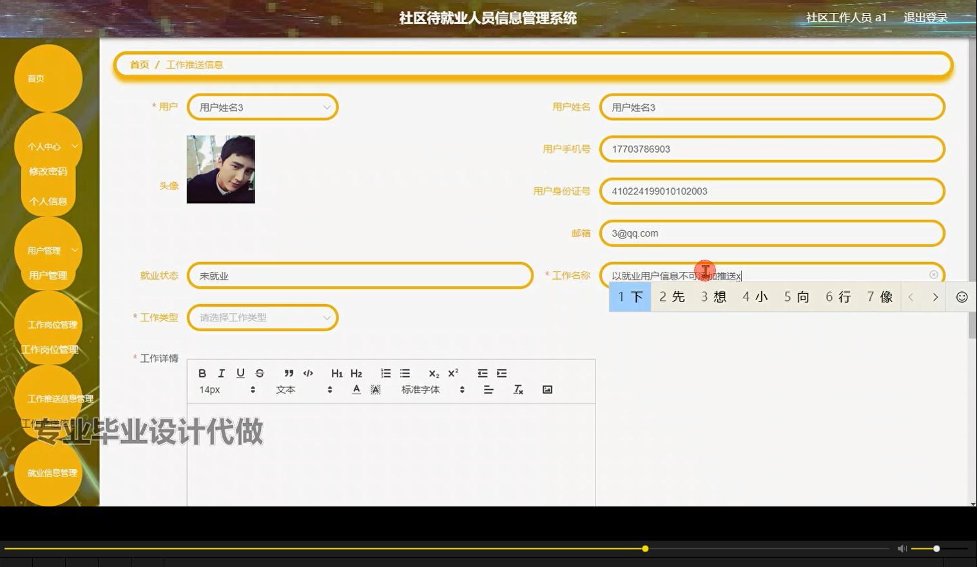The image size is (977, 567).
Task: Apply Heading 1 (H1) style
Action: pyautogui.click(x=337, y=373)
